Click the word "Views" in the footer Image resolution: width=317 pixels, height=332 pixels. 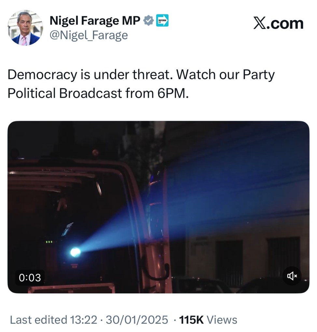tap(222, 320)
